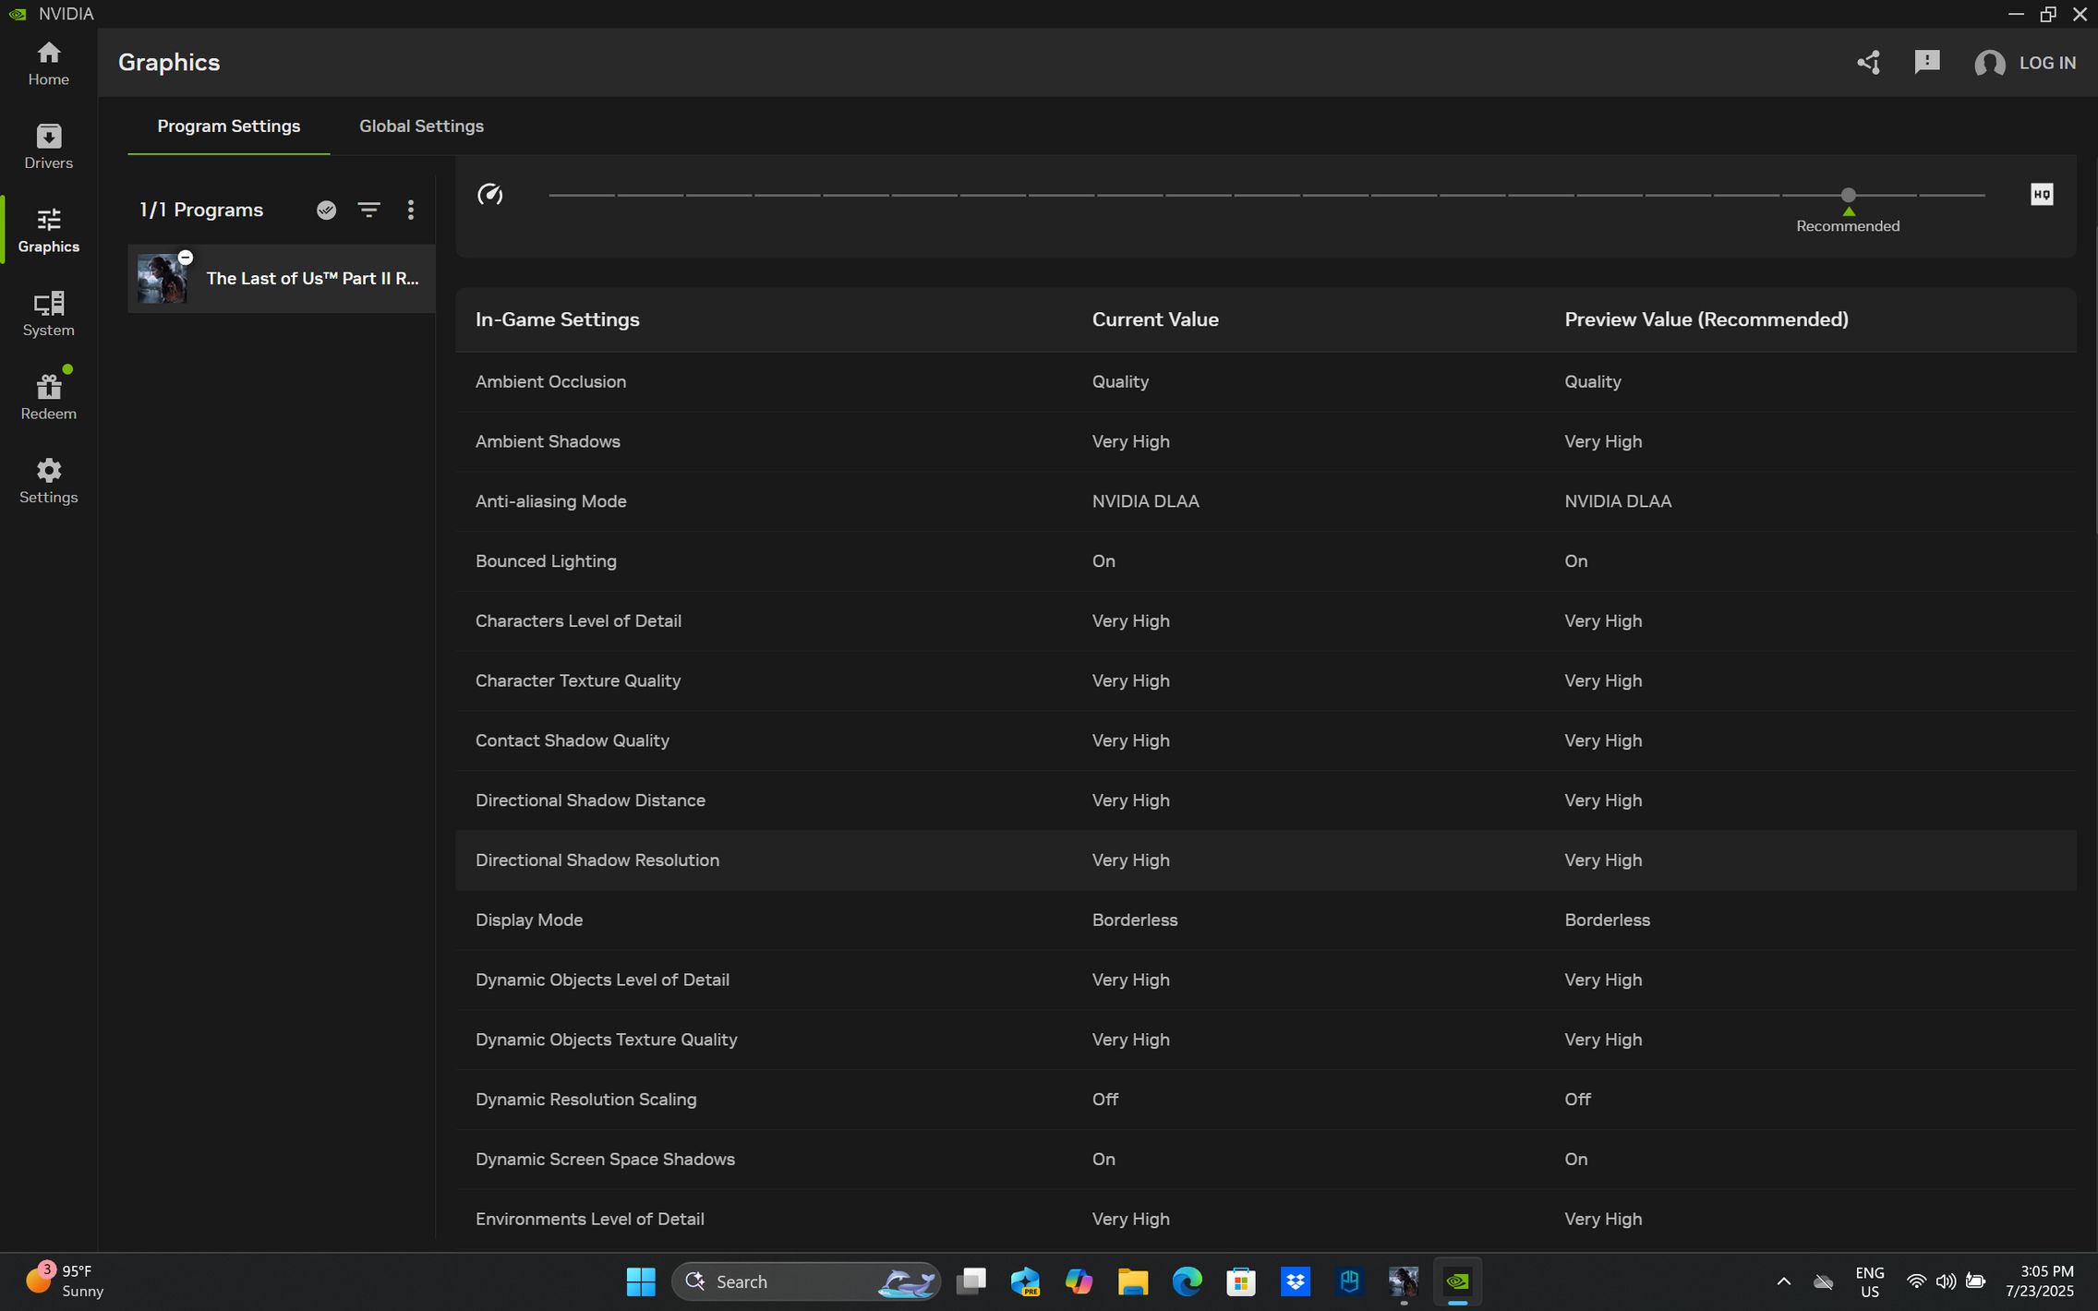The image size is (2098, 1311).
Task: Click Contact Shadow Quality label
Action: [x=572, y=741]
